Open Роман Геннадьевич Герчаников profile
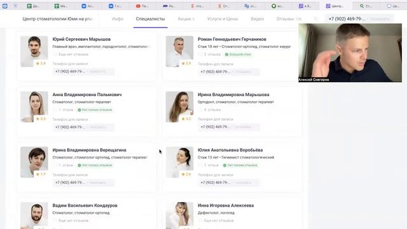Screen dimensions: 407x229 [231, 39]
